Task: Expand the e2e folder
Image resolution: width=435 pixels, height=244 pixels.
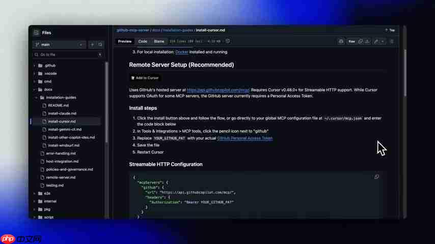Action: pyautogui.click(x=35, y=193)
